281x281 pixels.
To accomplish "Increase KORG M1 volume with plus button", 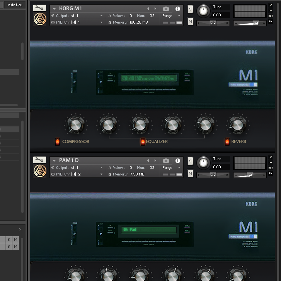I will click(x=264, y=23).
